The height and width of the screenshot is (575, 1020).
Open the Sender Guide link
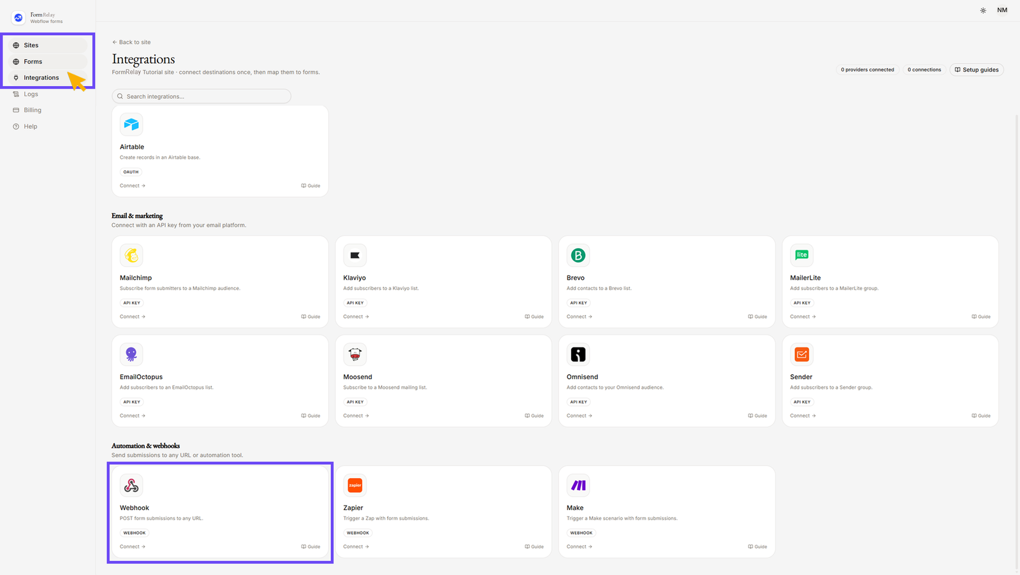click(x=981, y=416)
